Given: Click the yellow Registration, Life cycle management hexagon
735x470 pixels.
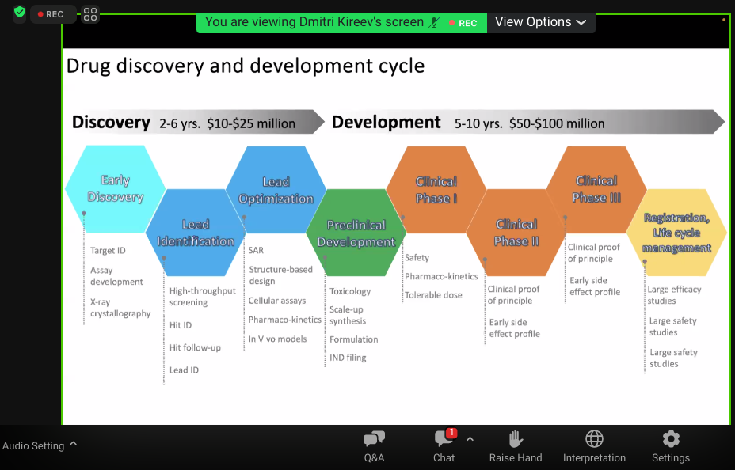Looking at the screenshot, I should (x=676, y=233).
